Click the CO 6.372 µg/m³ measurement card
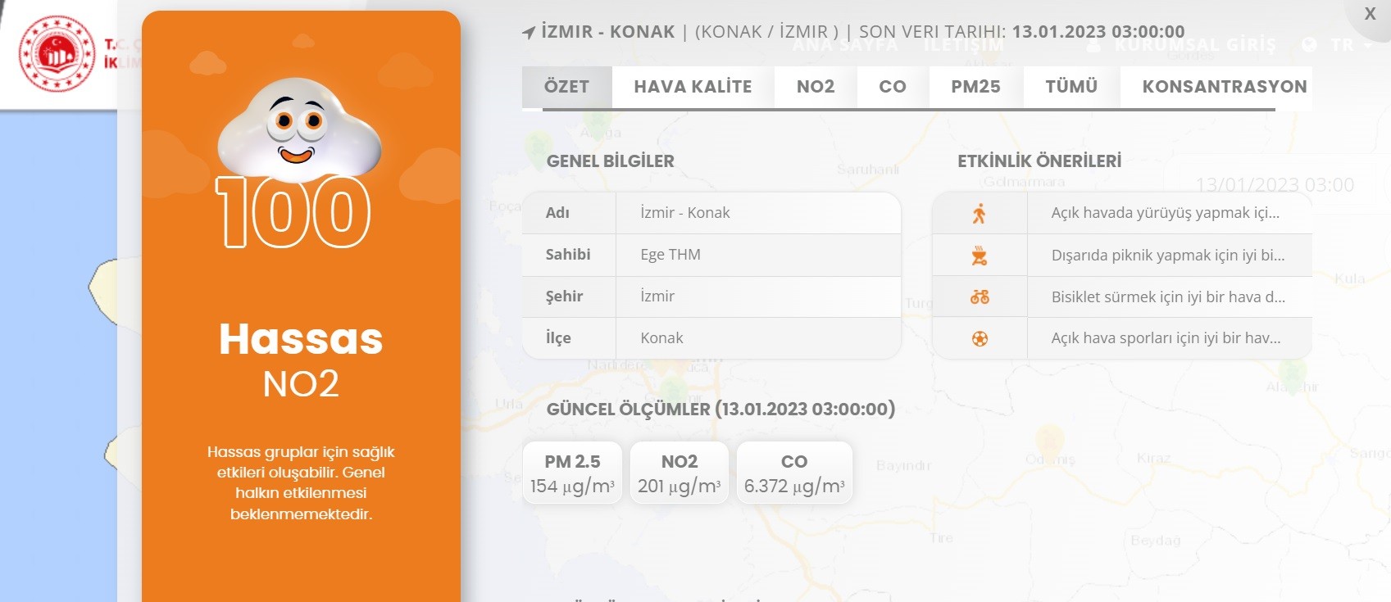Image resolution: width=1391 pixels, height=602 pixels. pos(793,473)
